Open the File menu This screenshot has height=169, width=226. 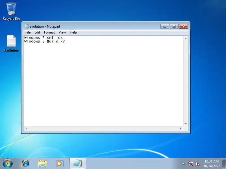click(28, 32)
